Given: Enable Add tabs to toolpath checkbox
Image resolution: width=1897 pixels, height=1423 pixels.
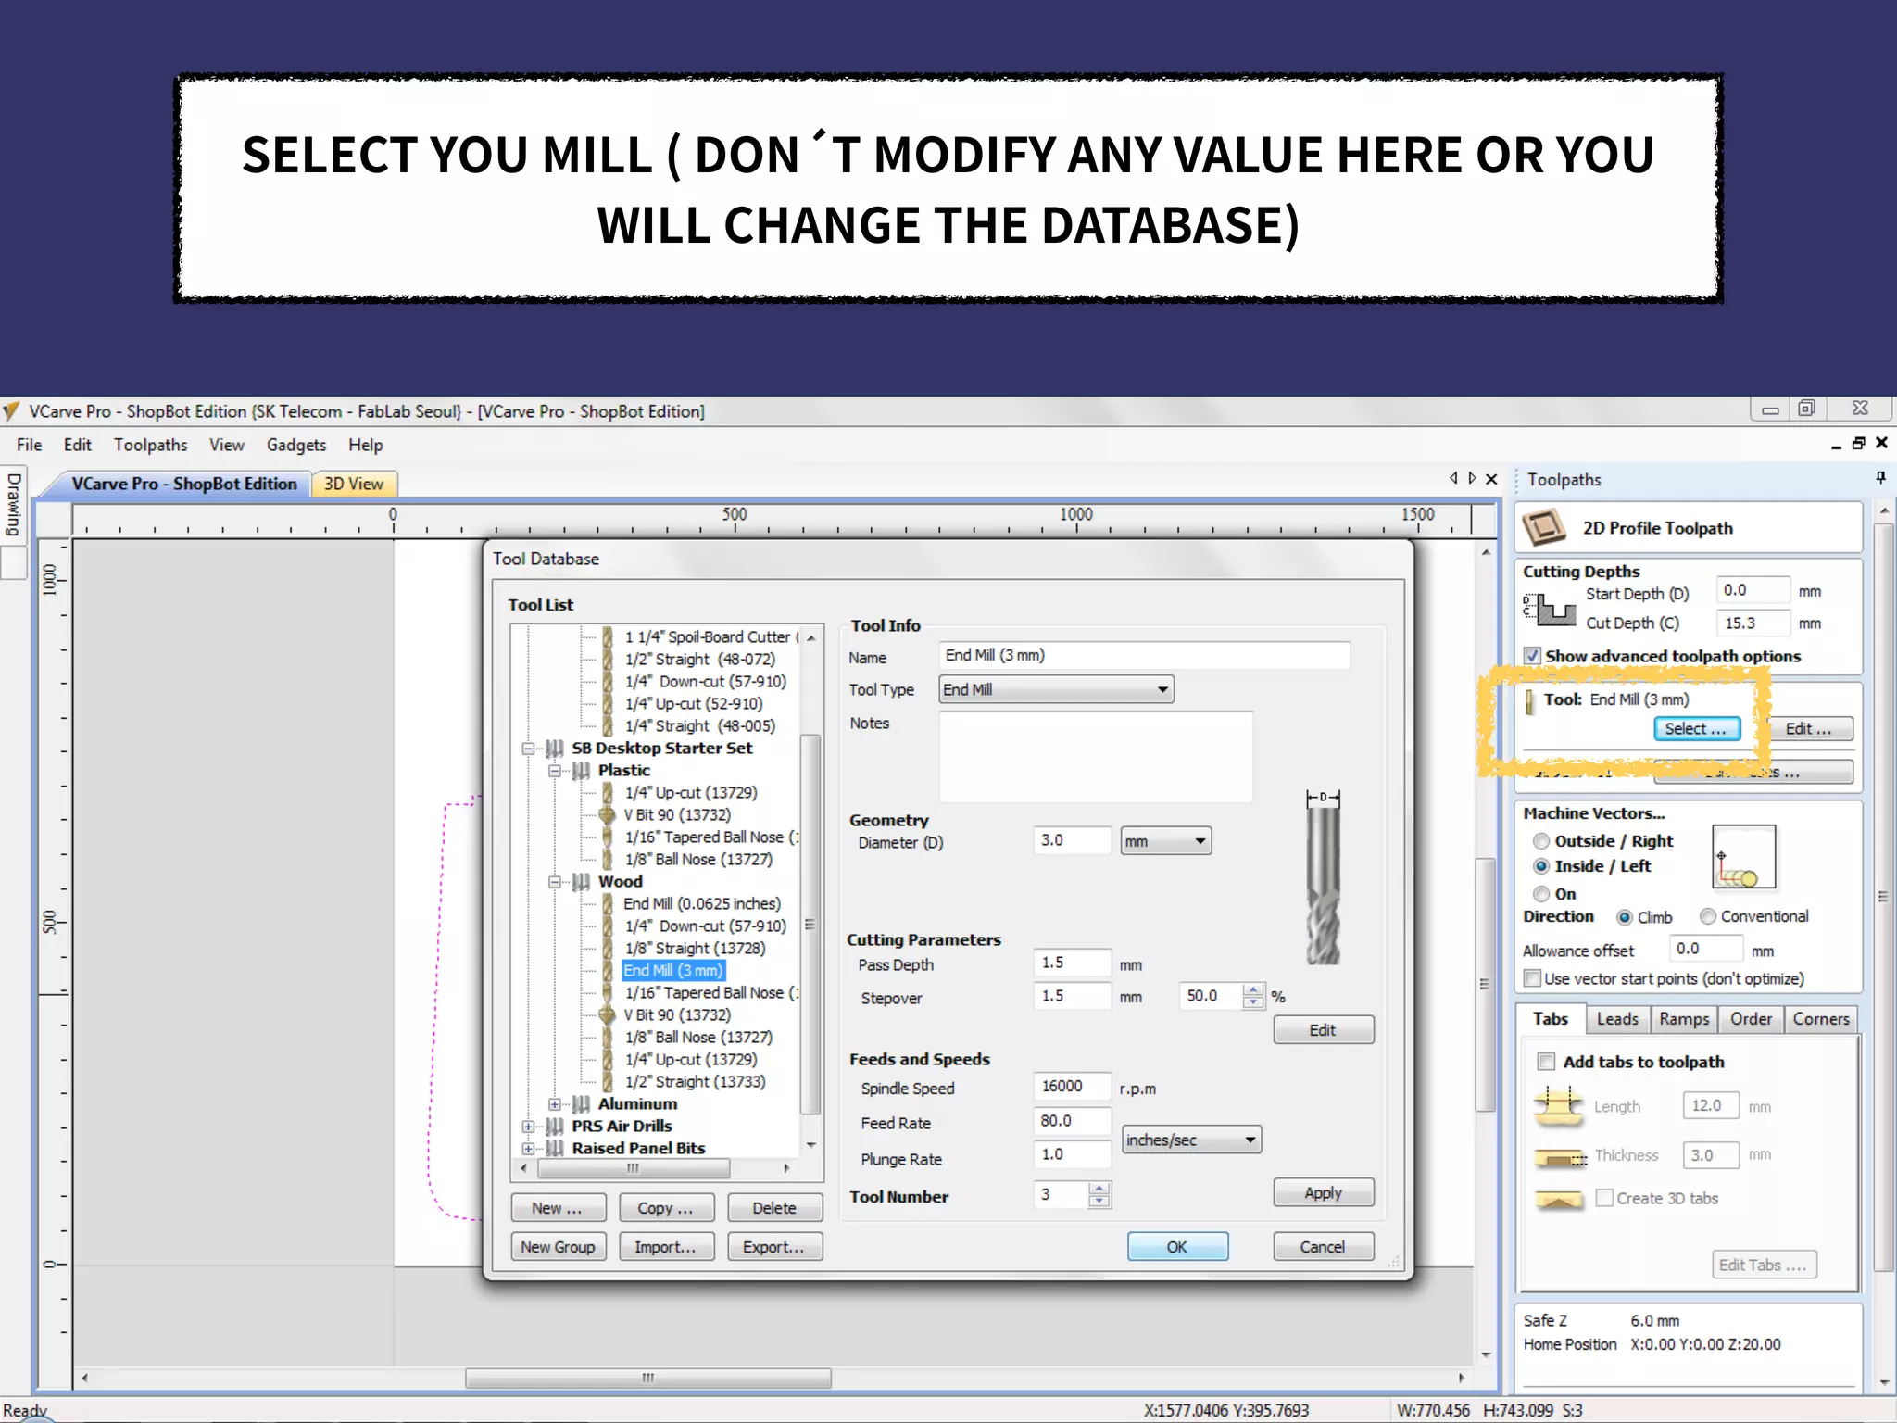Looking at the screenshot, I should pyautogui.click(x=1546, y=1062).
